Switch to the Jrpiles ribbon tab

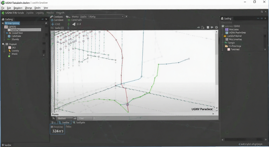point(30,13)
